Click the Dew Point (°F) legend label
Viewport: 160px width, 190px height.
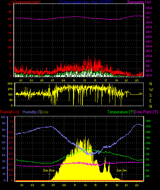coord(146,112)
